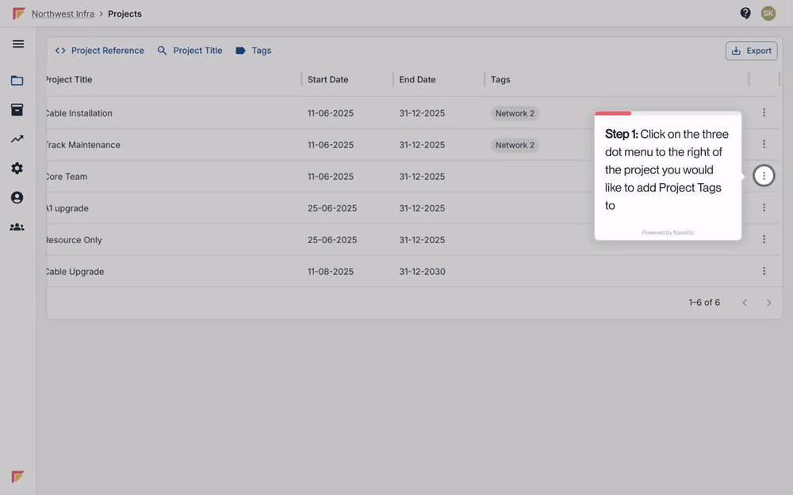The image size is (793, 495).
Task: Select the Core Team project title
Action: click(x=67, y=177)
